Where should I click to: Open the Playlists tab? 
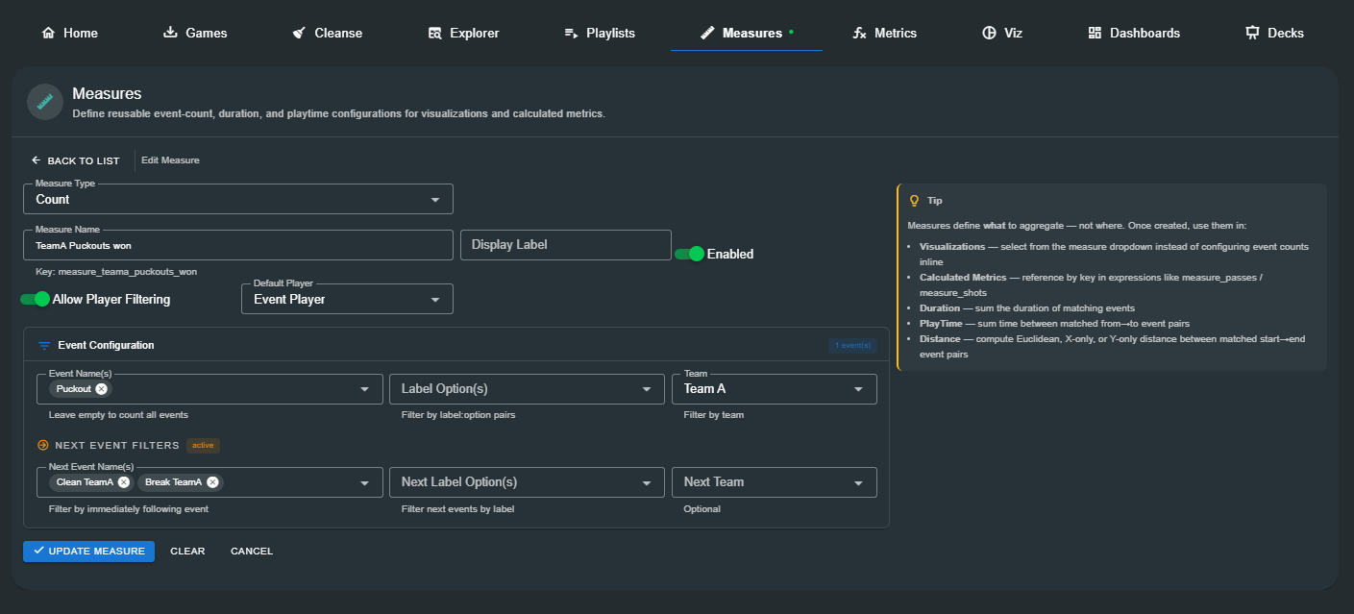click(x=600, y=33)
